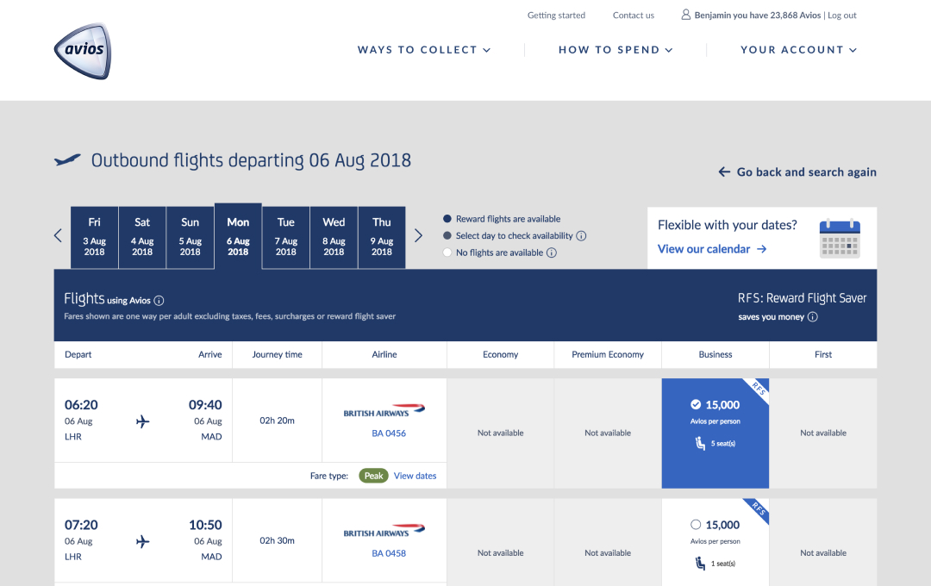Expand the Your Account menu
This screenshot has height=586, width=931.
(x=798, y=50)
